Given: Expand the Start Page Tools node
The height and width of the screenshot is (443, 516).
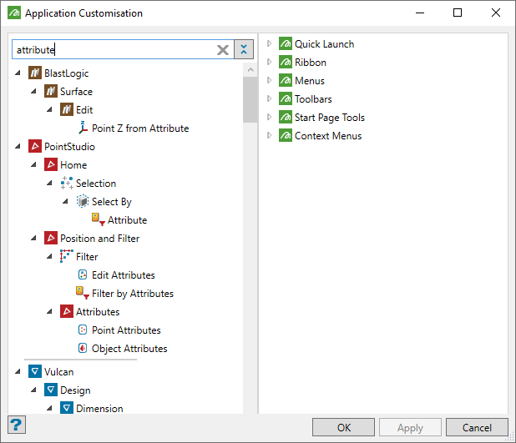Looking at the screenshot, I should pos(269,117).
